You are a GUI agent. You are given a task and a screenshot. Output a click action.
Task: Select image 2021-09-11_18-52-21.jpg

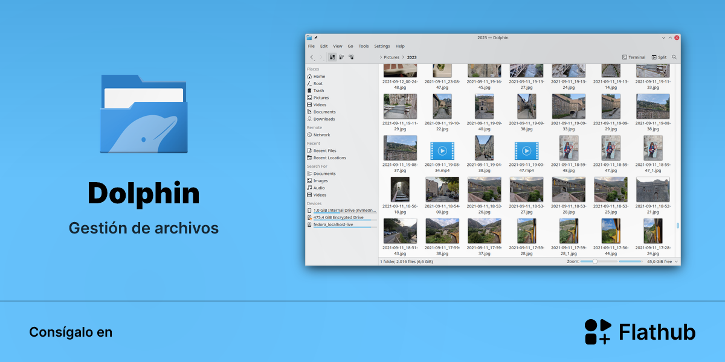(x=653, y=196)
